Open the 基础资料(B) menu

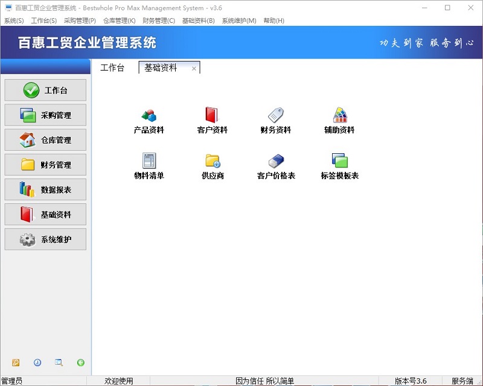(199, 21)
